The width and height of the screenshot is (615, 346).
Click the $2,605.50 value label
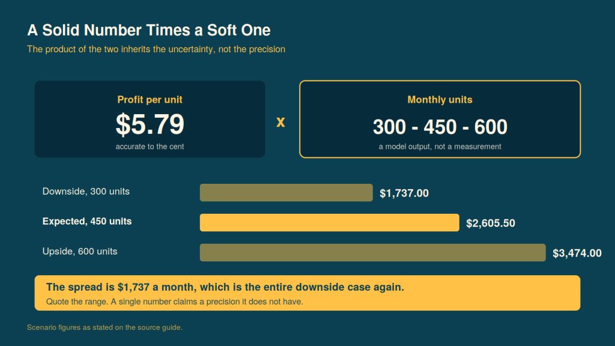tap(491, 223)
